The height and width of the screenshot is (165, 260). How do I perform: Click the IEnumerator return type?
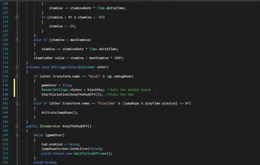pos(50,126)
